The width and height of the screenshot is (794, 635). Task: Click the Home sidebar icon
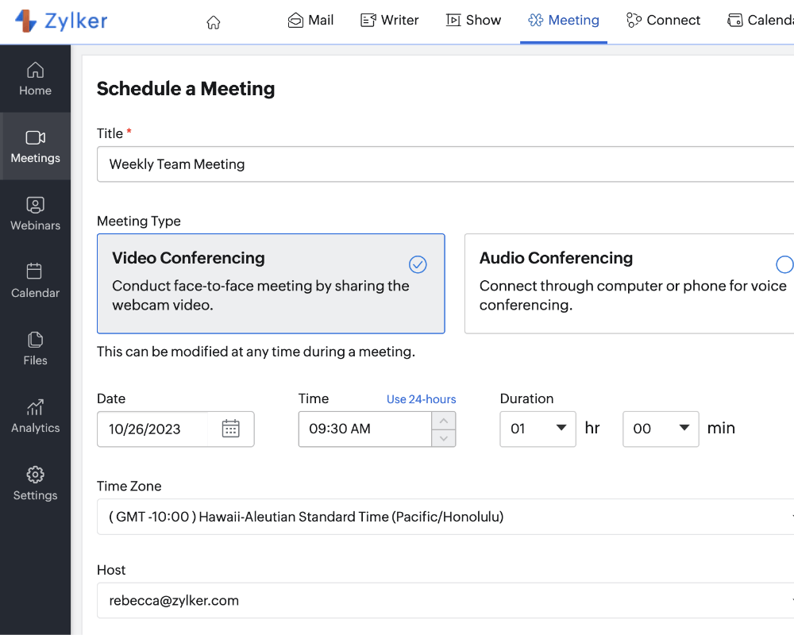click(35, 79)
